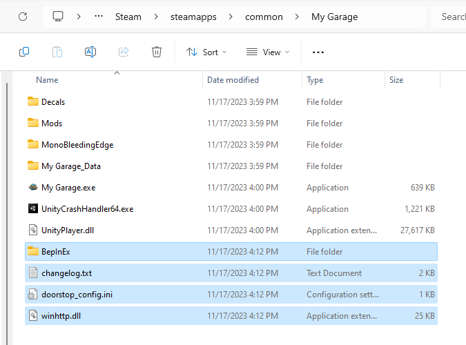The width and height of the screenshot is (466, 345).
Task: Click the winhttp.dll file name
Action: tap(61, 316)
